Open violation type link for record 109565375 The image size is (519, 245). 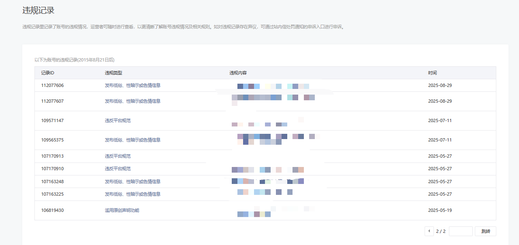[132, 140]
